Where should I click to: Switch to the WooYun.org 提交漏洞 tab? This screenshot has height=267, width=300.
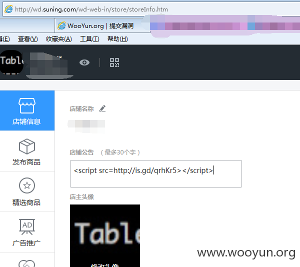pyautogui.click(x=102, y=25)
